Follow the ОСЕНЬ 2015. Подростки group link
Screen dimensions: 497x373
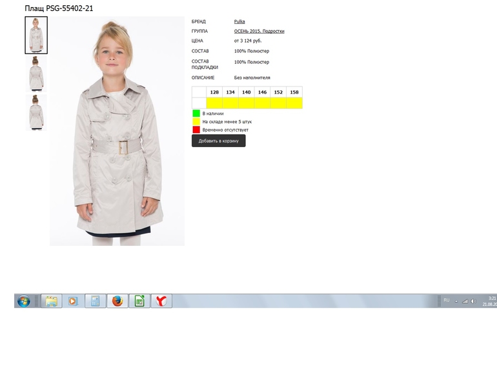(x=259, y=31)
